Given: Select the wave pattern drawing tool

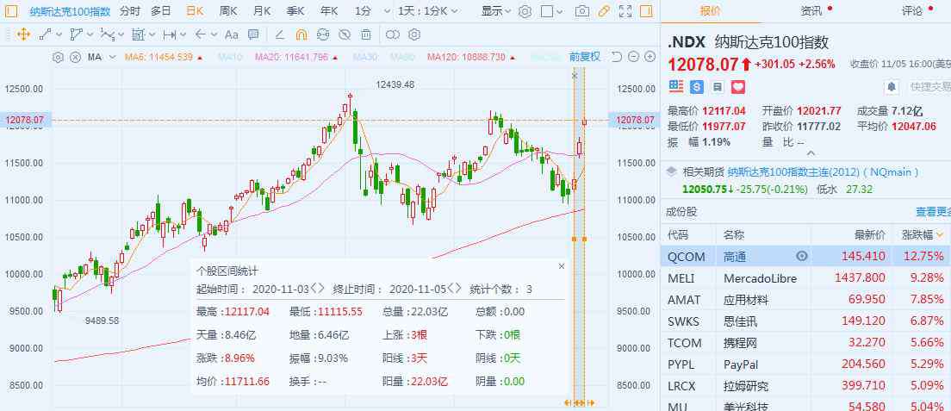Looking at the screenshot, I should click(108, 34).
